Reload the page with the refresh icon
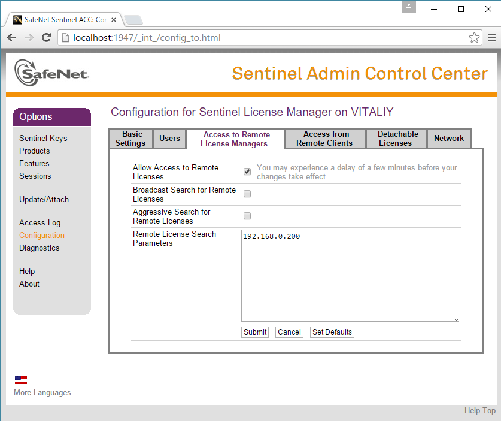Screen dimensions: 501x421 point(46,38)
